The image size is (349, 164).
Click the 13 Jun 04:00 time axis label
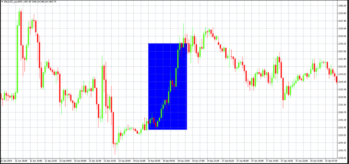[66, 161]
